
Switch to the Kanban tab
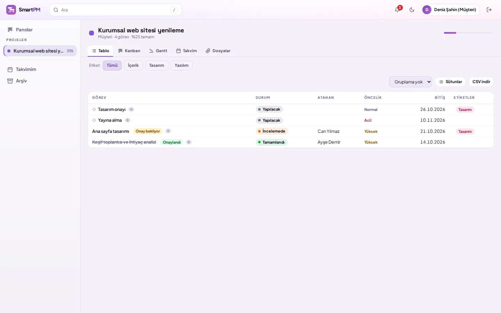point(129,51)
